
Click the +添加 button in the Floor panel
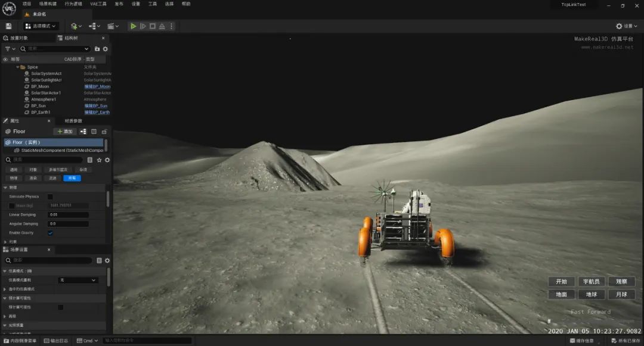tap(63, 131)
